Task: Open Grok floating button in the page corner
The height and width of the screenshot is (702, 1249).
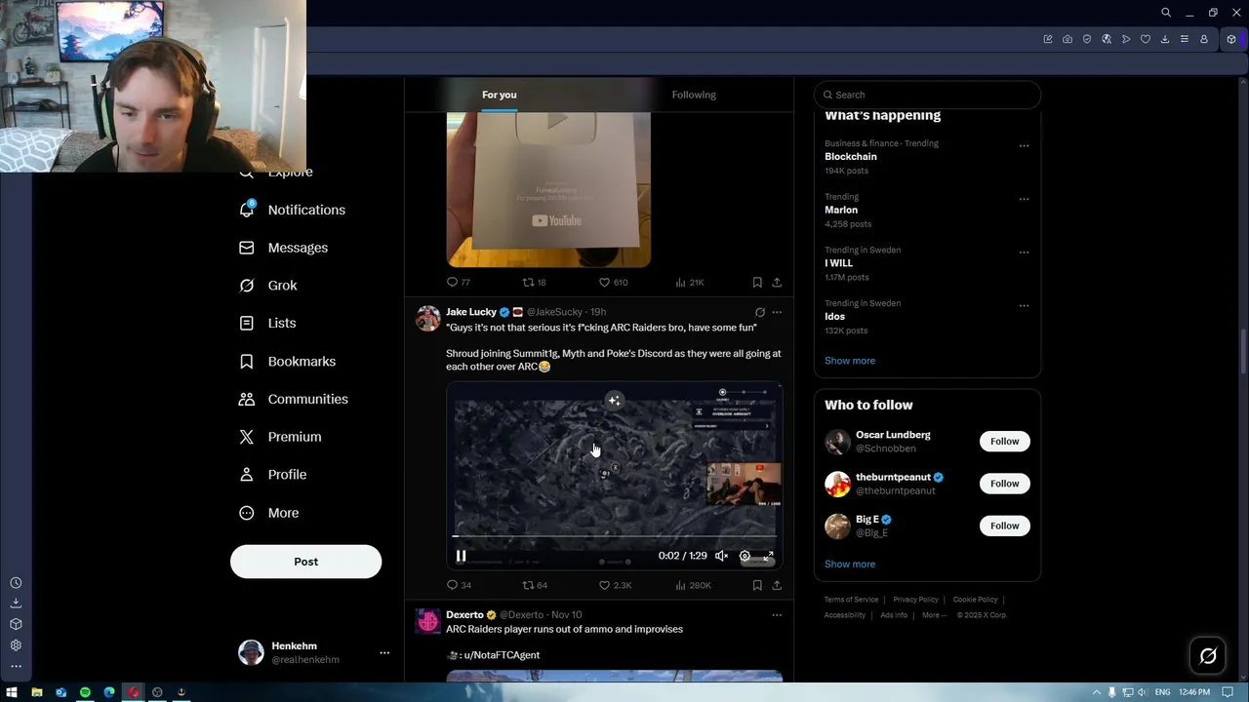Action: click(1208, 656)
